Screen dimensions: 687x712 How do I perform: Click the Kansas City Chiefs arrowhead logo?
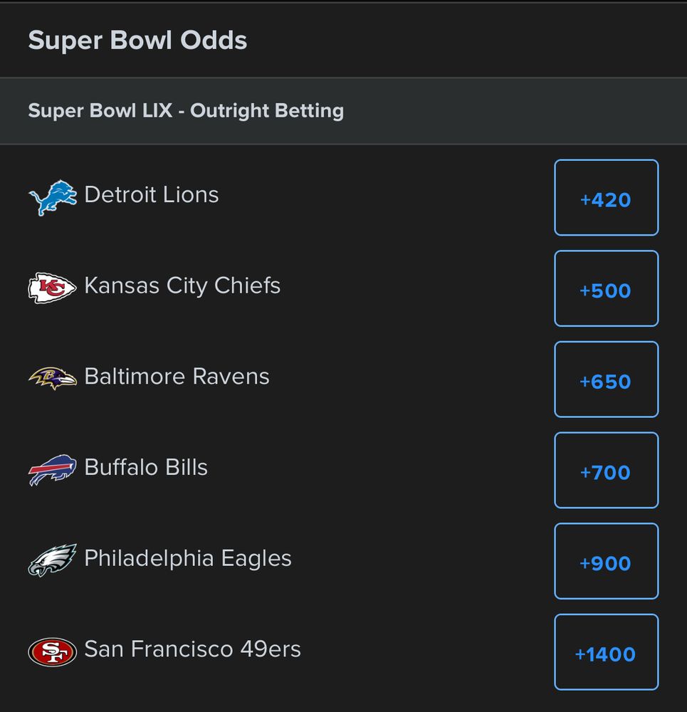(52, 288)
